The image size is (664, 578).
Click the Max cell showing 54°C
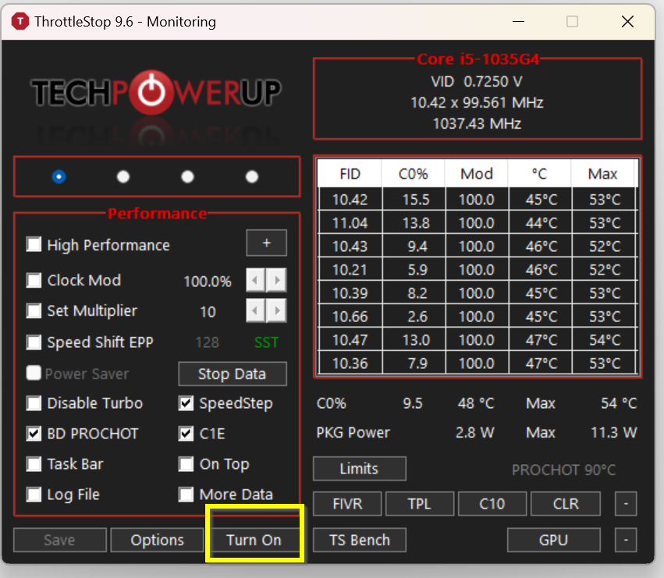[x=604, y=340]
